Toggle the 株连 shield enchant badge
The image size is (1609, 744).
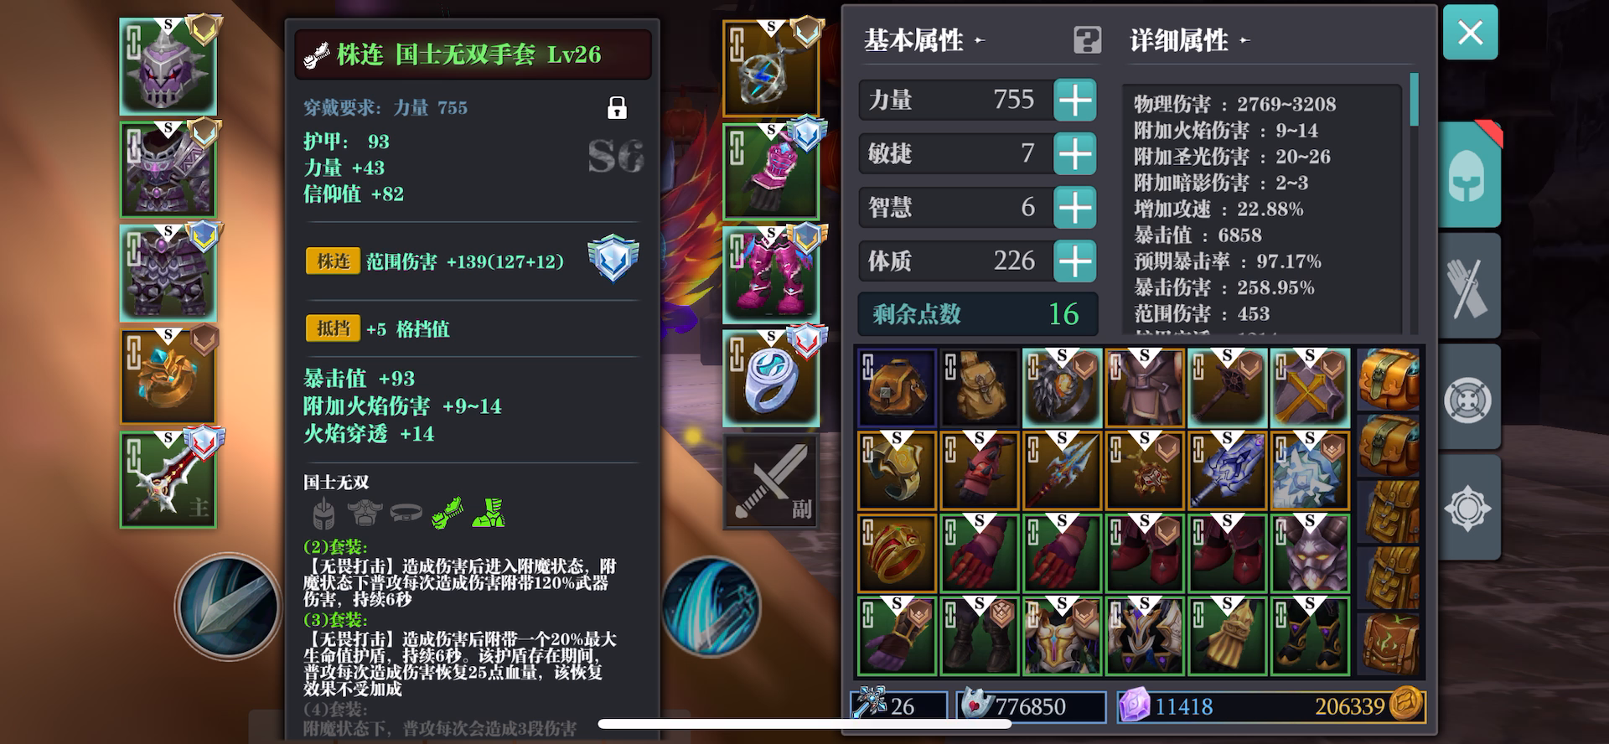613,258
